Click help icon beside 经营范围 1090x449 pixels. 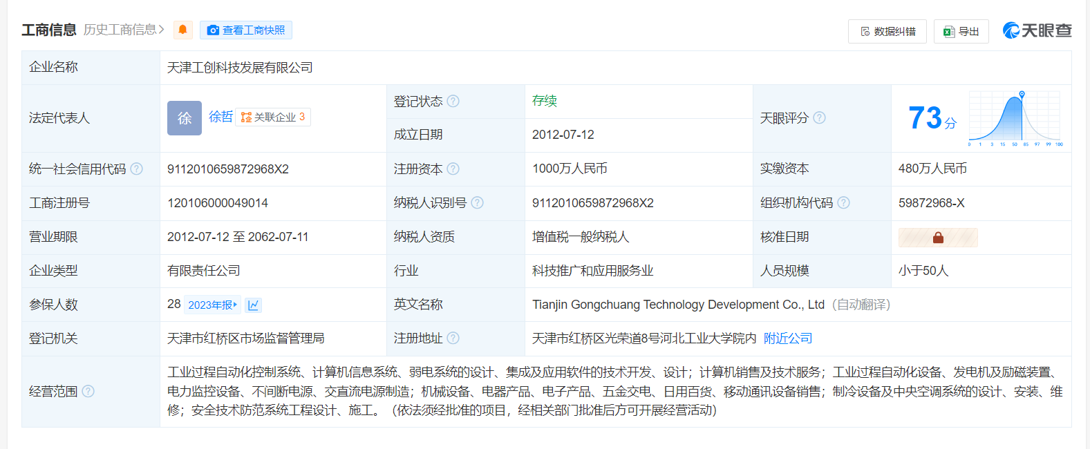(88, 391)
